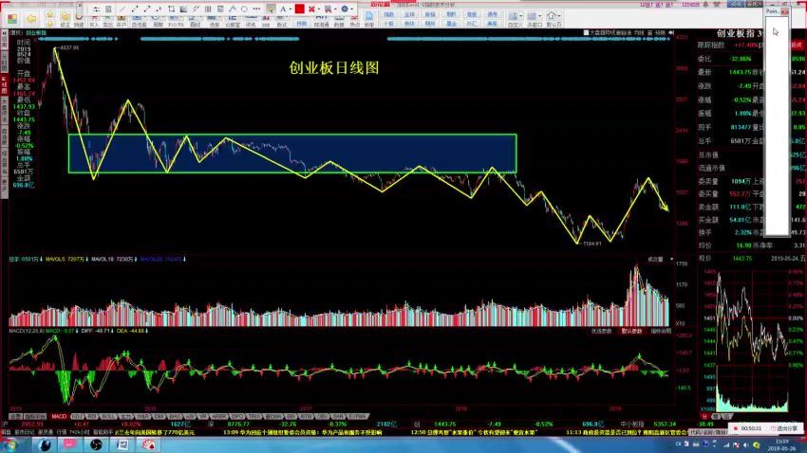Open the gear settings dropdown arrow
The height and width of the screenshot is (453, 807).
(352, 9)
